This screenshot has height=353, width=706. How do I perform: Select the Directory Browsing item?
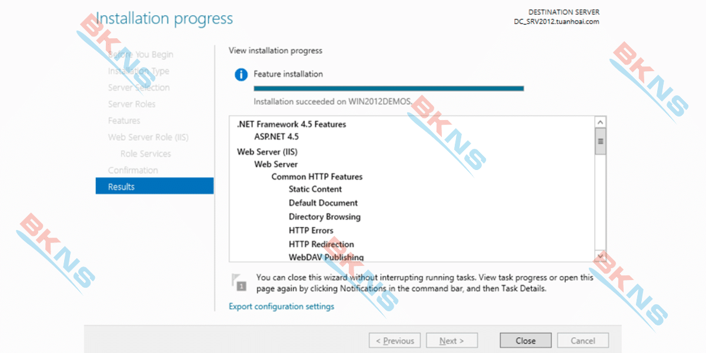(325, 217)
